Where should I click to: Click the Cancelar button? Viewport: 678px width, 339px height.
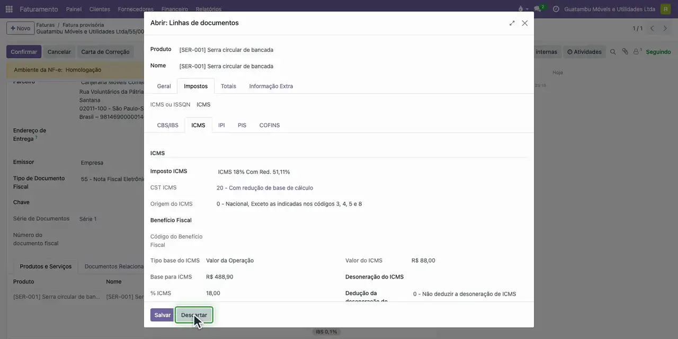(59, 52)
